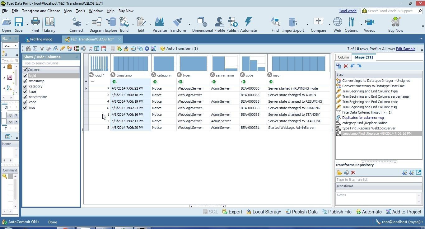Switch to the Profiling wlslog tab
Image resolution: width=425 pixels, height=229 pixels.
pos(41,39)
